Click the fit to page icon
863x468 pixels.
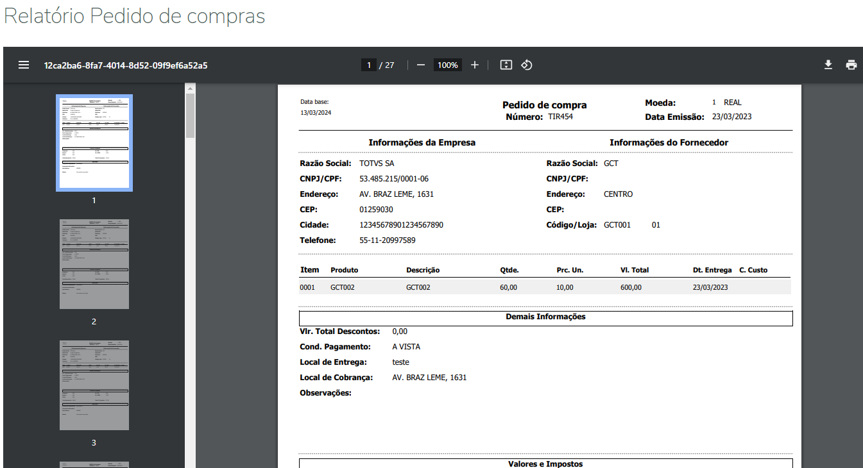(x=506, y=65)
